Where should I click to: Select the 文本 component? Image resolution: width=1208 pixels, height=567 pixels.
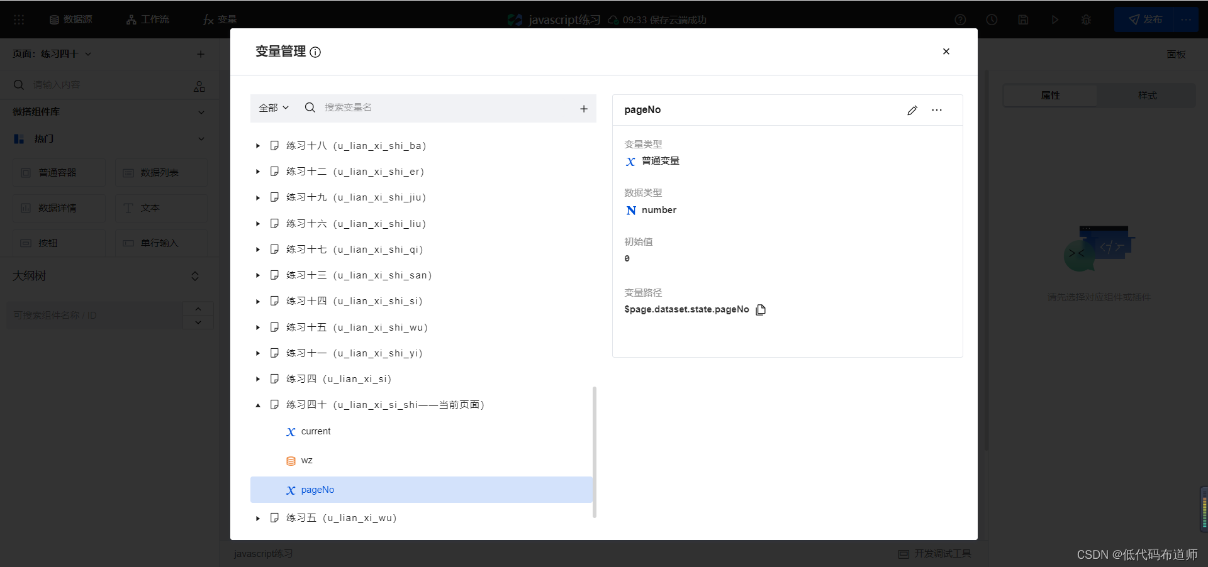point(161,207)
